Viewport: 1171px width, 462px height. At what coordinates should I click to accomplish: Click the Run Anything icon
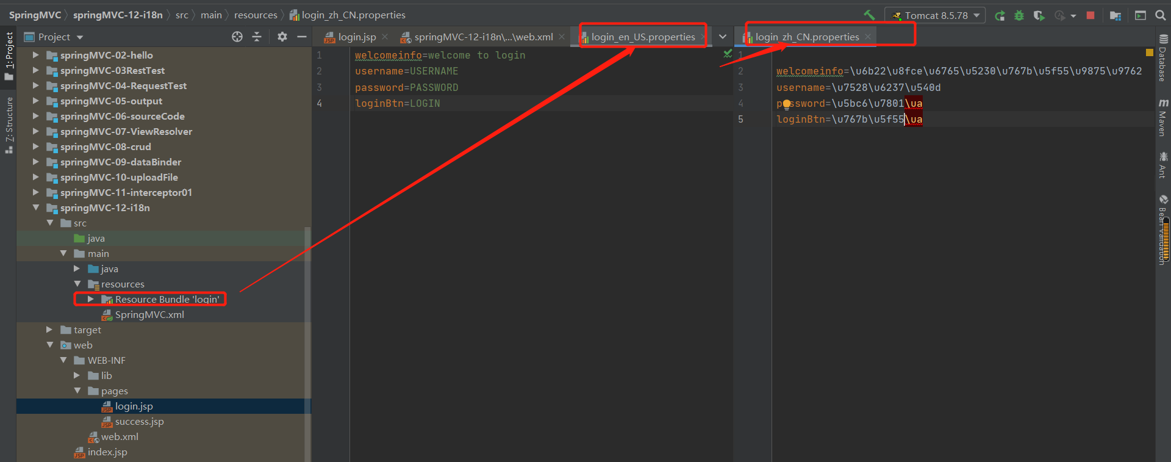click(1141, 15)
